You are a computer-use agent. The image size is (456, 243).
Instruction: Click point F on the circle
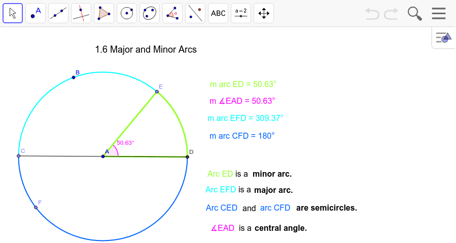pyautogui.click(x=36, y=207)
